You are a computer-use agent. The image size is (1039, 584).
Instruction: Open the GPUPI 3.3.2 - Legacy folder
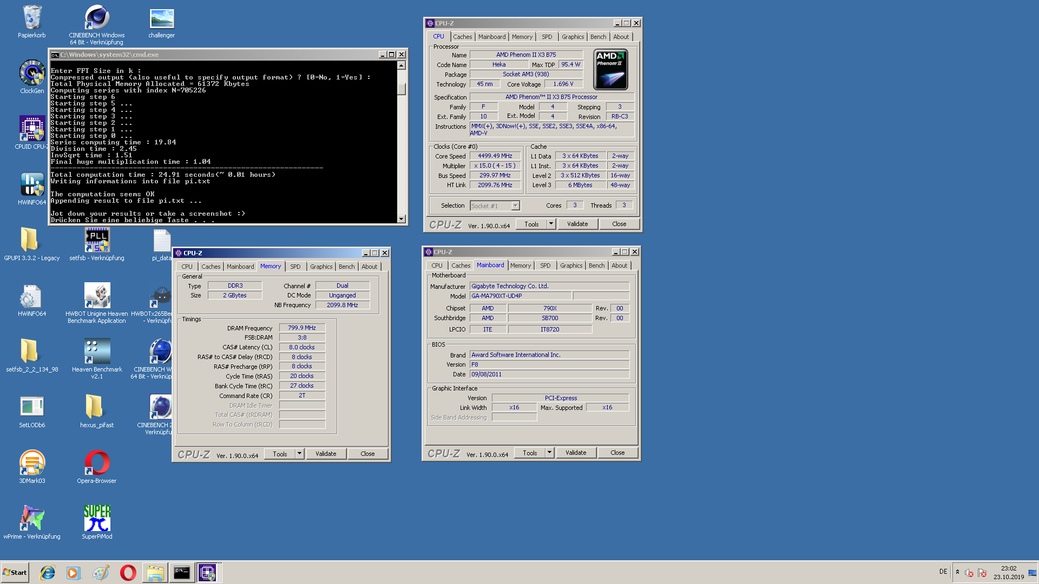click(32, 244)
